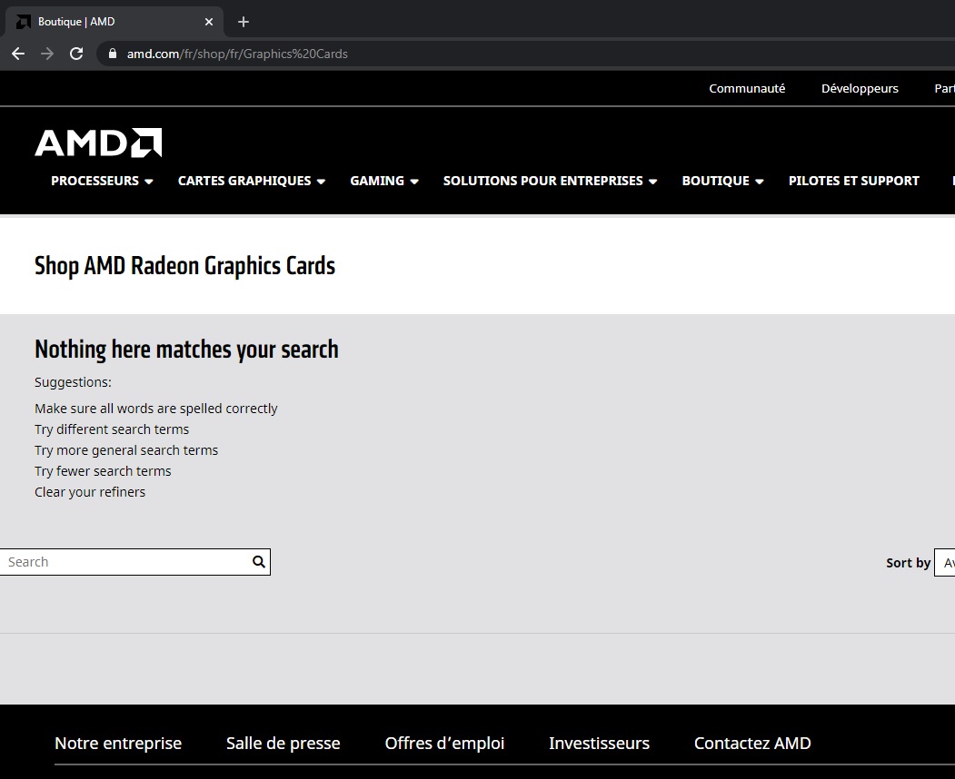955x779 pixels.
Task: Open Notre entreprise footer link
Action: tap(118, 743)
